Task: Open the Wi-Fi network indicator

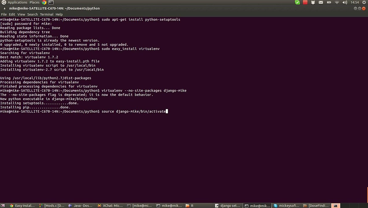Action: (x=337, y=2)
